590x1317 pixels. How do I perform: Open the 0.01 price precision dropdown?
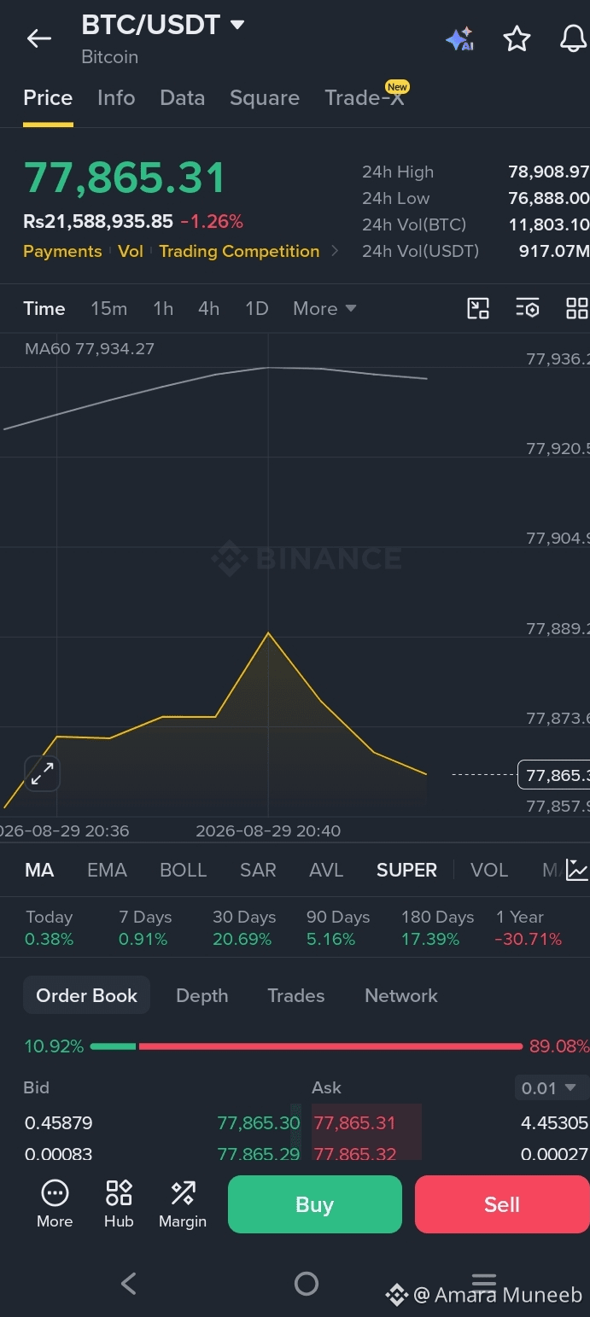tap(552, 1088)
